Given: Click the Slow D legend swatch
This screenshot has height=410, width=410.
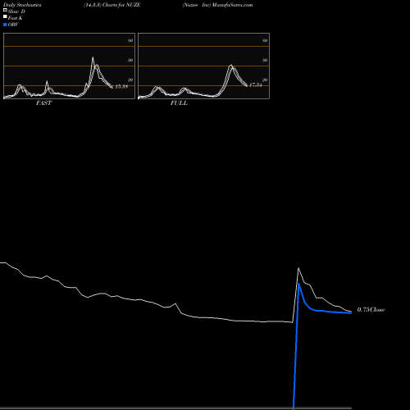Looking at the screenshot, I should pos(5,11).
